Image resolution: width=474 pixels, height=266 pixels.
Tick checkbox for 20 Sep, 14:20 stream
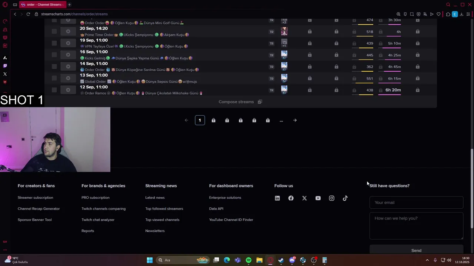coord(54,31)
